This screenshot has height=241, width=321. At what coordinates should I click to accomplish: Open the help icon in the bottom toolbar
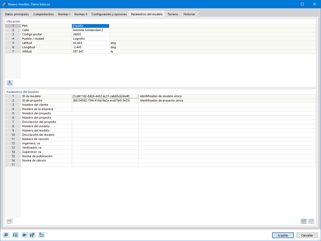[x=6, y=235]
